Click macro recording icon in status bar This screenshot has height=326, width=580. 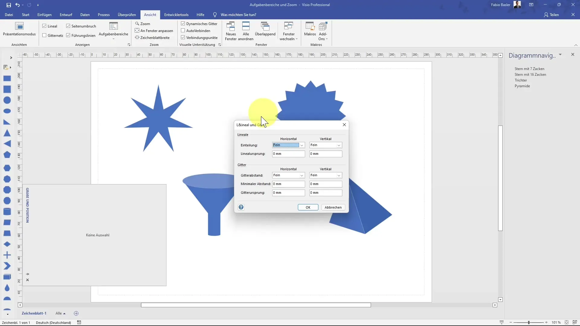(79, 322)
